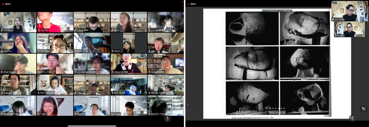This screenshot has width=369, height=127.
Task: Tap the microphone icon on shared screen view
Action: 352,119
